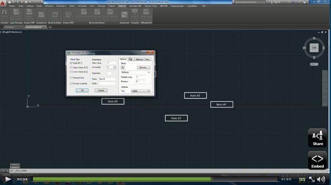The height and width of the screenshot is (185, 331).
Task: Click the Help icon in title bar
Action: (x=304, y=2)
